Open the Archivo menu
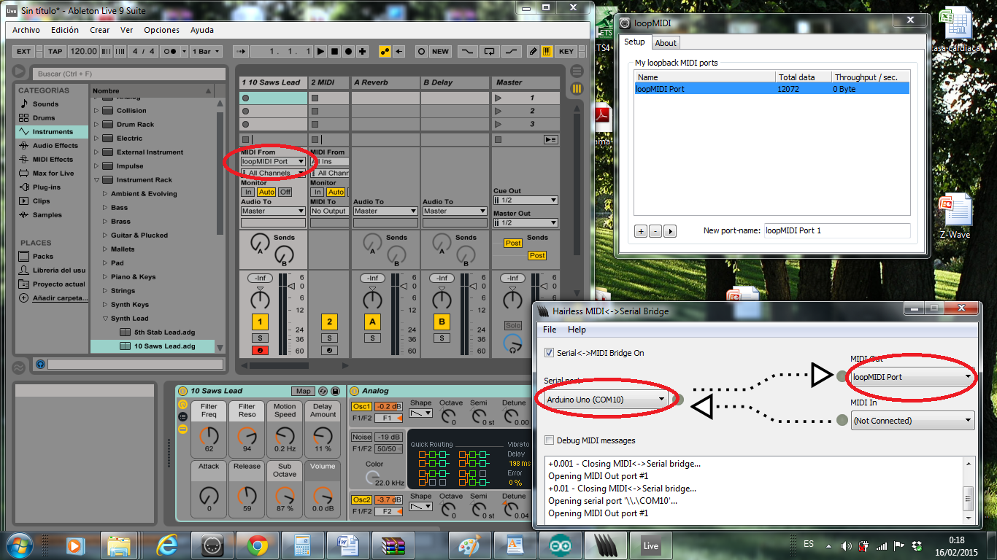The height and width of the screenshot is (560, 997). [x=26, y=30]
